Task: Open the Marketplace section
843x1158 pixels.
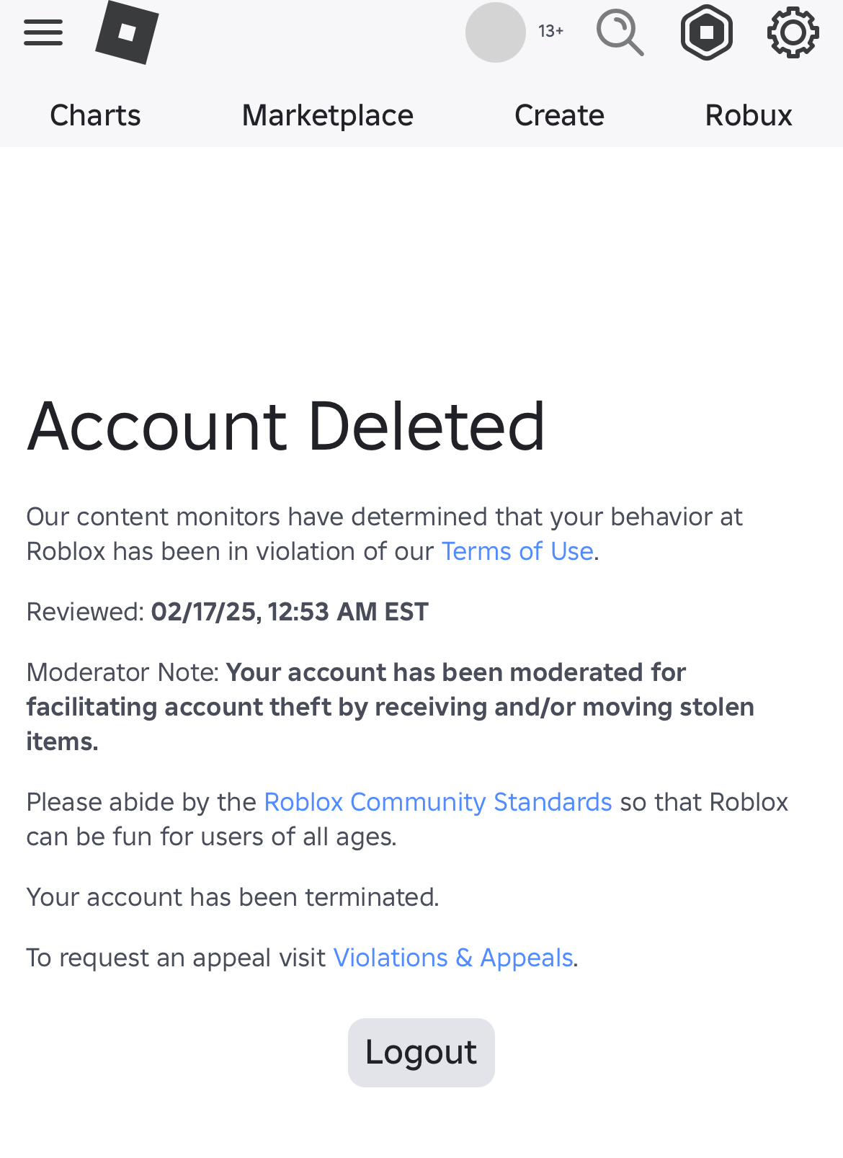Action: [x=327, y=115]
